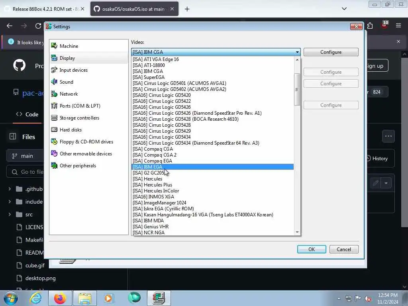The image size is (408, 306).
Task: Open Floppy & CD-ROM drives settings
Action: click(x=89, y=142)
